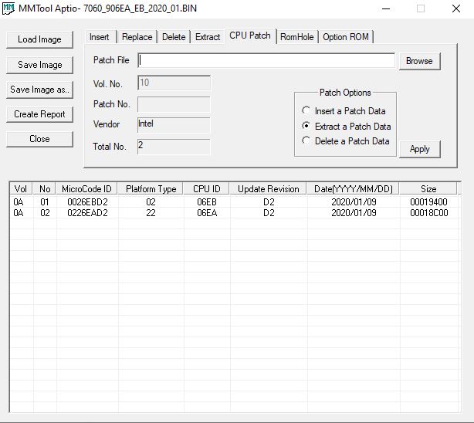The image size is (474, 423).
Task: Select microcode entry 0026EBD2
Action: 87,202
